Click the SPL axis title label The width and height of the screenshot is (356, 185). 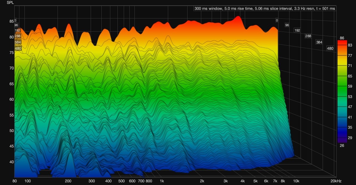pos(10,2)
